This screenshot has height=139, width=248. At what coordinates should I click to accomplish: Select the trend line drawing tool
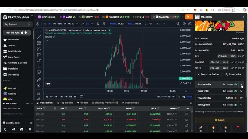point(39,37)
